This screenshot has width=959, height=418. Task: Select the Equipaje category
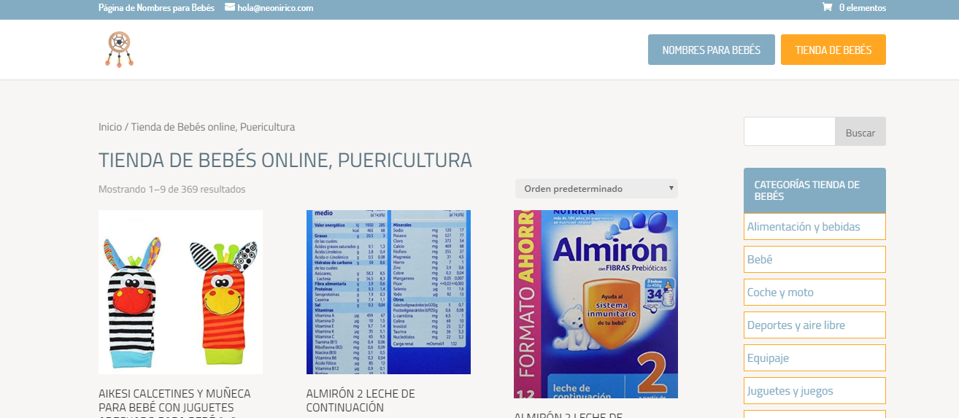[814, 357]
